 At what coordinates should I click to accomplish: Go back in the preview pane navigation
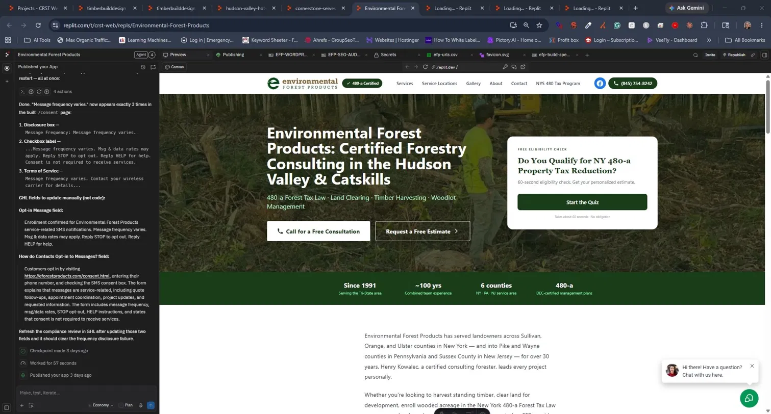pyautogui.click(x=407, y=67)
